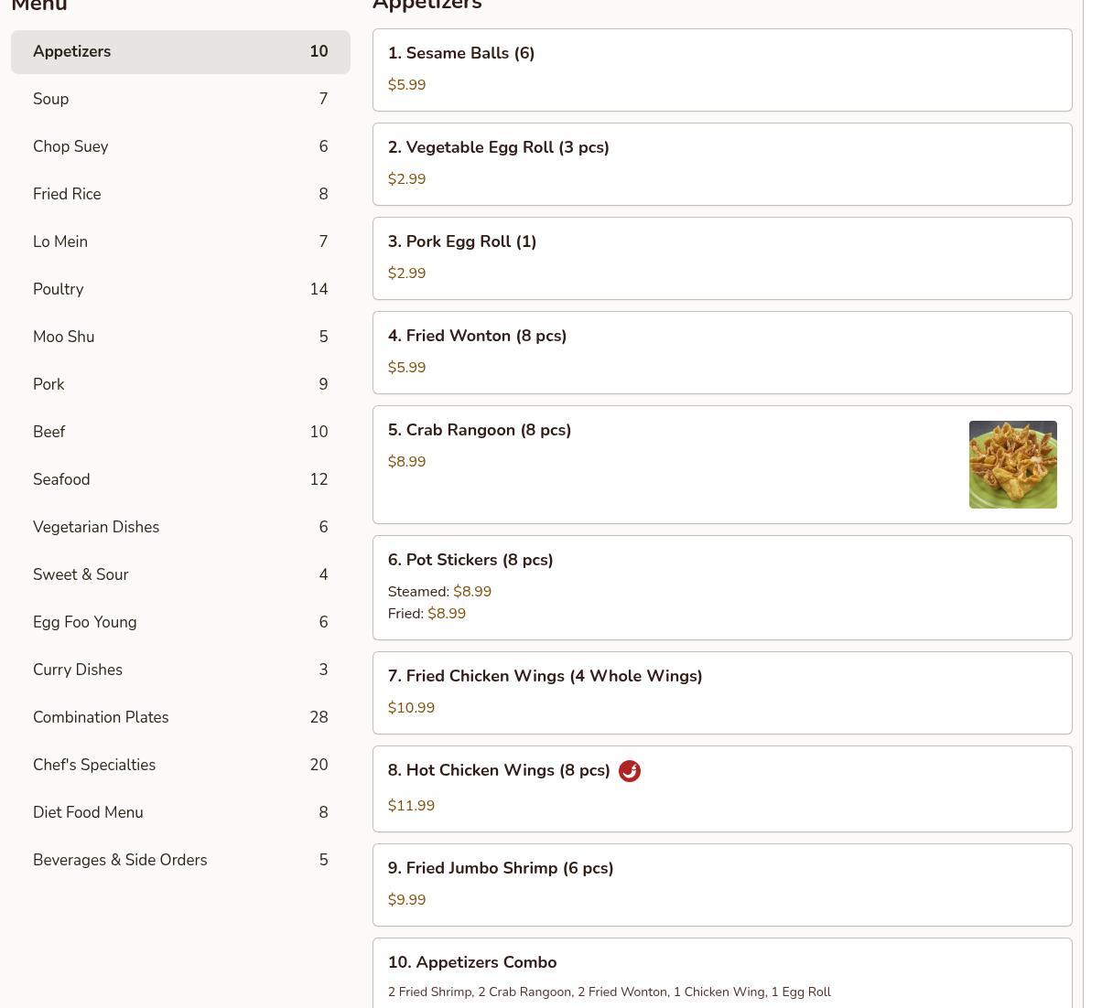Click the $10.99 chicken wings price
This screenshot has height=1008, width=1102.
click(x=411, y=708)
